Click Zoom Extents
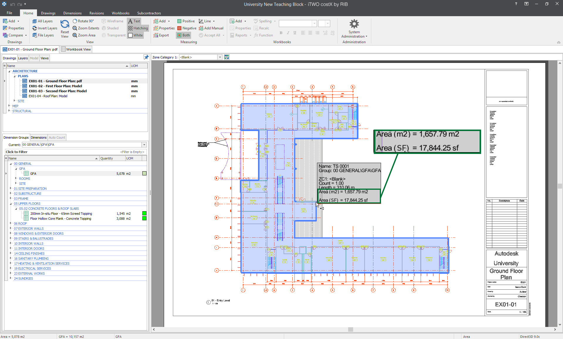The width and height of the screenshot is (563, 339). point(86,28)
